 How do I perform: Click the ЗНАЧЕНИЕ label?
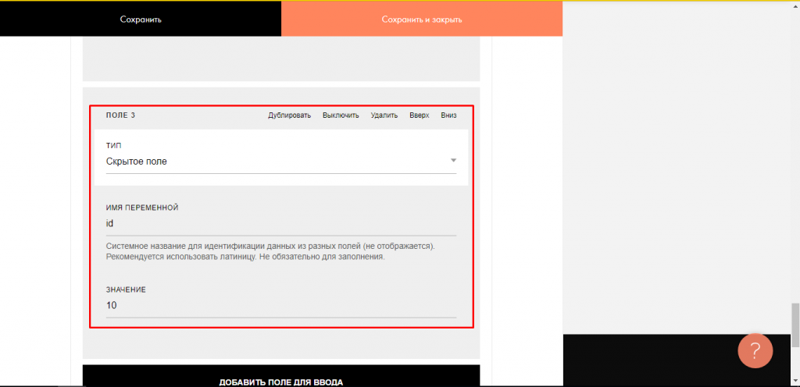click(126, 289)
